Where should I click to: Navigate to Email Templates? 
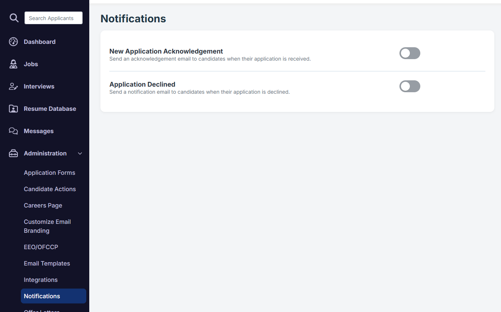tap(47, 263)
